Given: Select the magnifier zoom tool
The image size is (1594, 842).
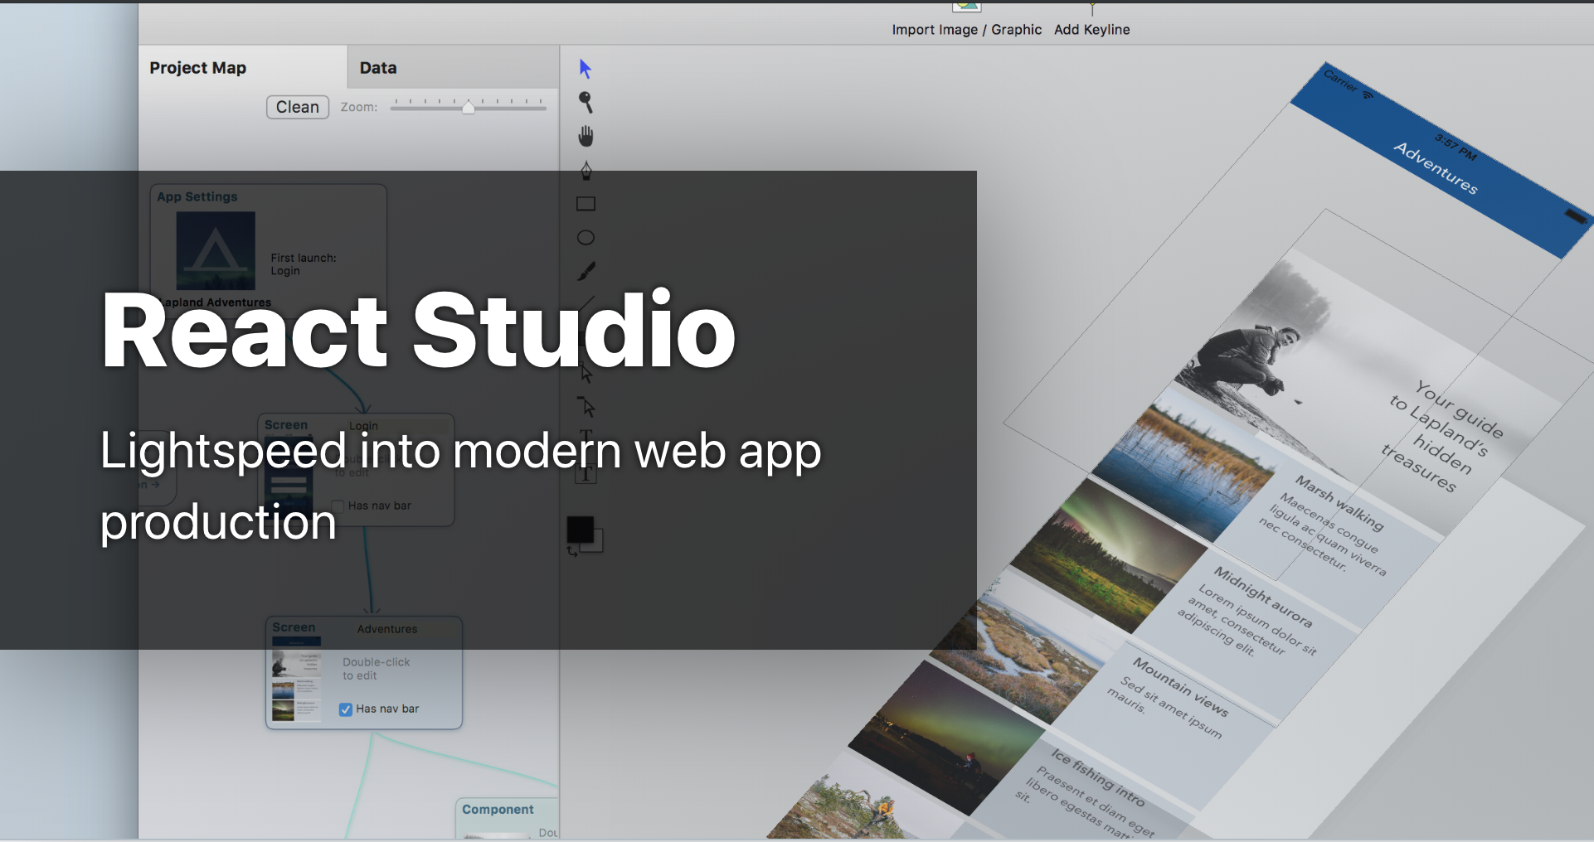Looking at the screenshot, I should [586, 102].
